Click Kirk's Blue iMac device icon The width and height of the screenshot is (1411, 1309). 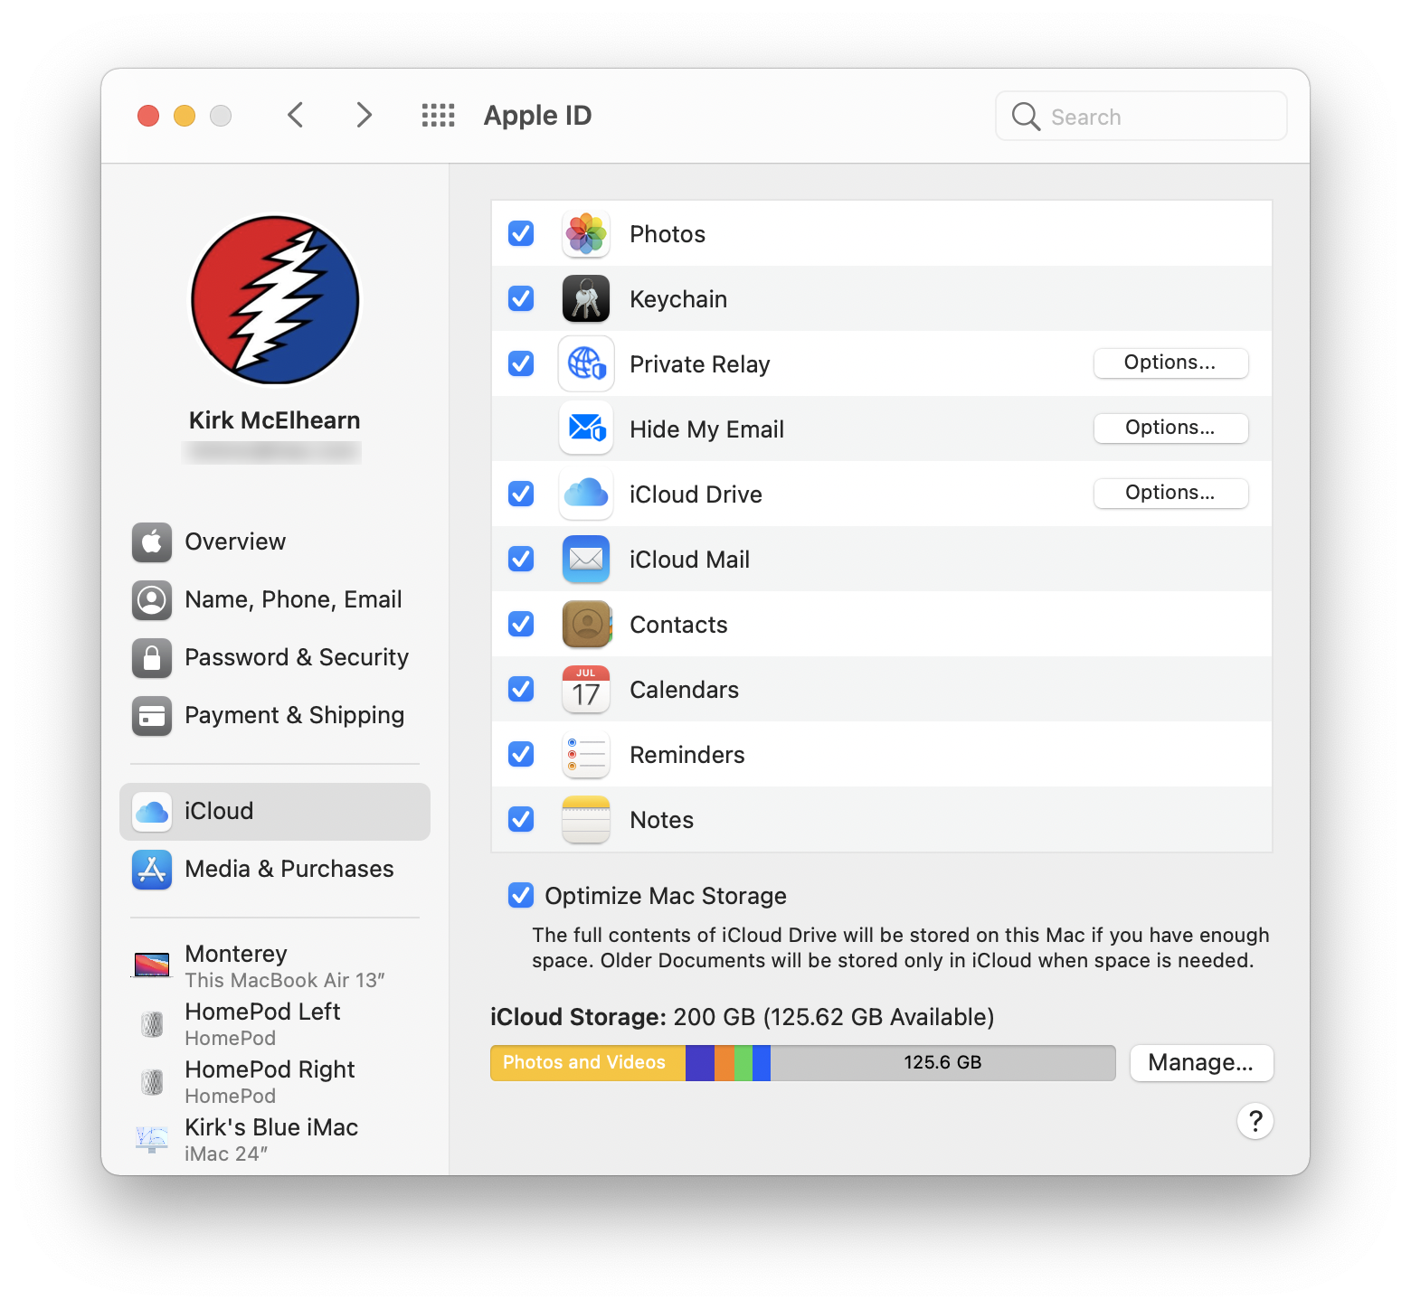(152, 1139)
